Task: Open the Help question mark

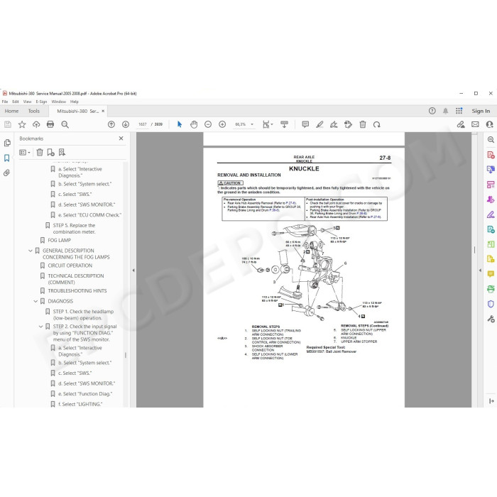Action: pos(432,111)
